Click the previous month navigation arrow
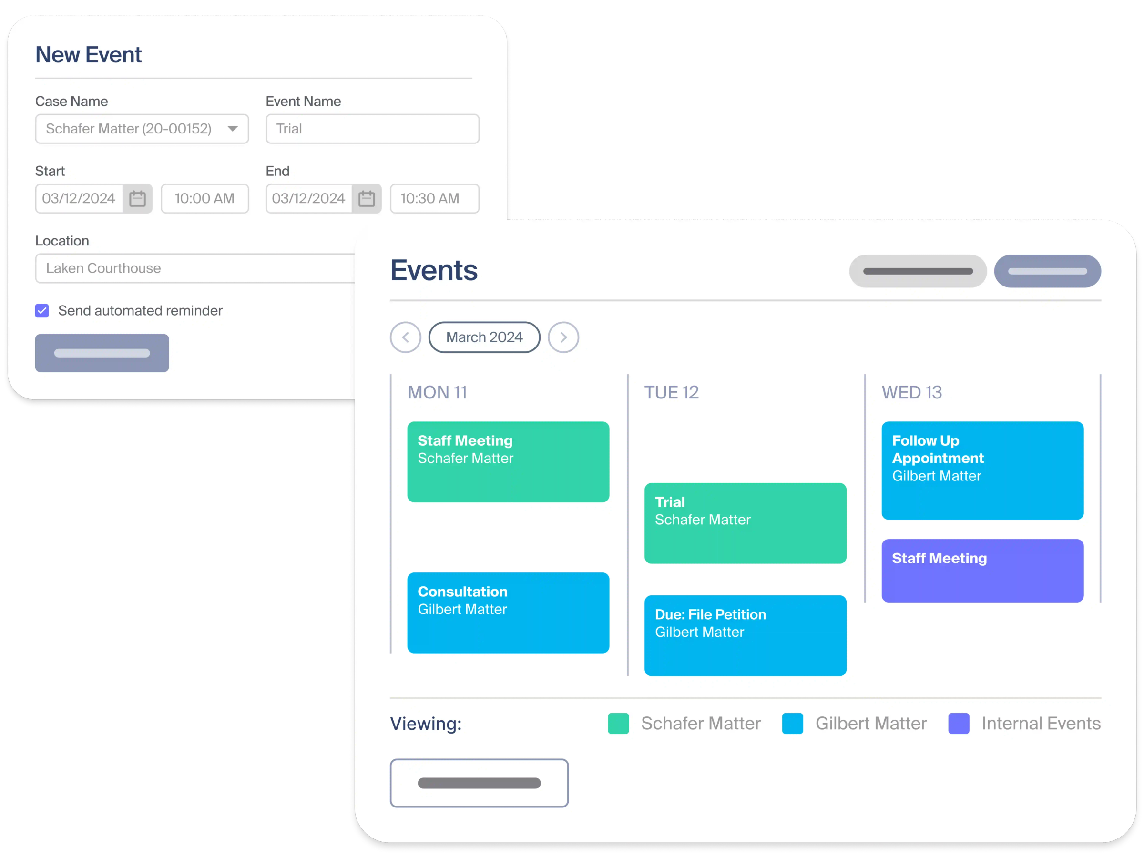1144x858 pixels. coord(405,337)
